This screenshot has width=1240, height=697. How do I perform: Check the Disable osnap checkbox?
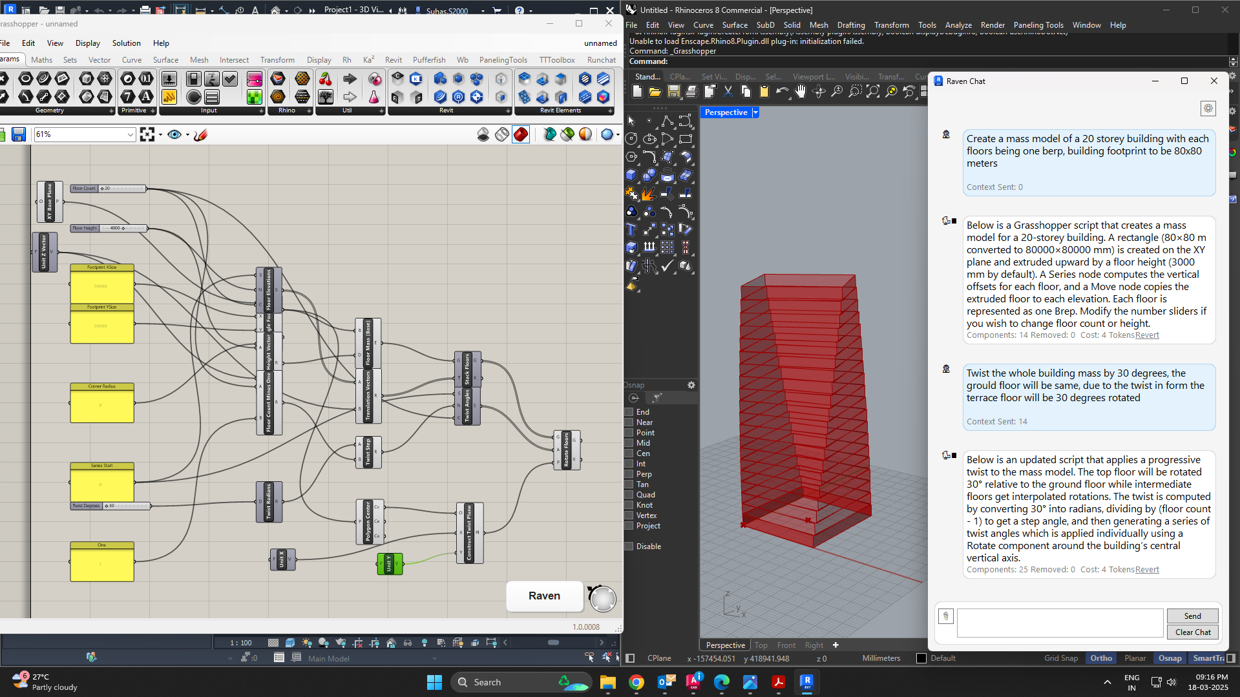point(629,546)
